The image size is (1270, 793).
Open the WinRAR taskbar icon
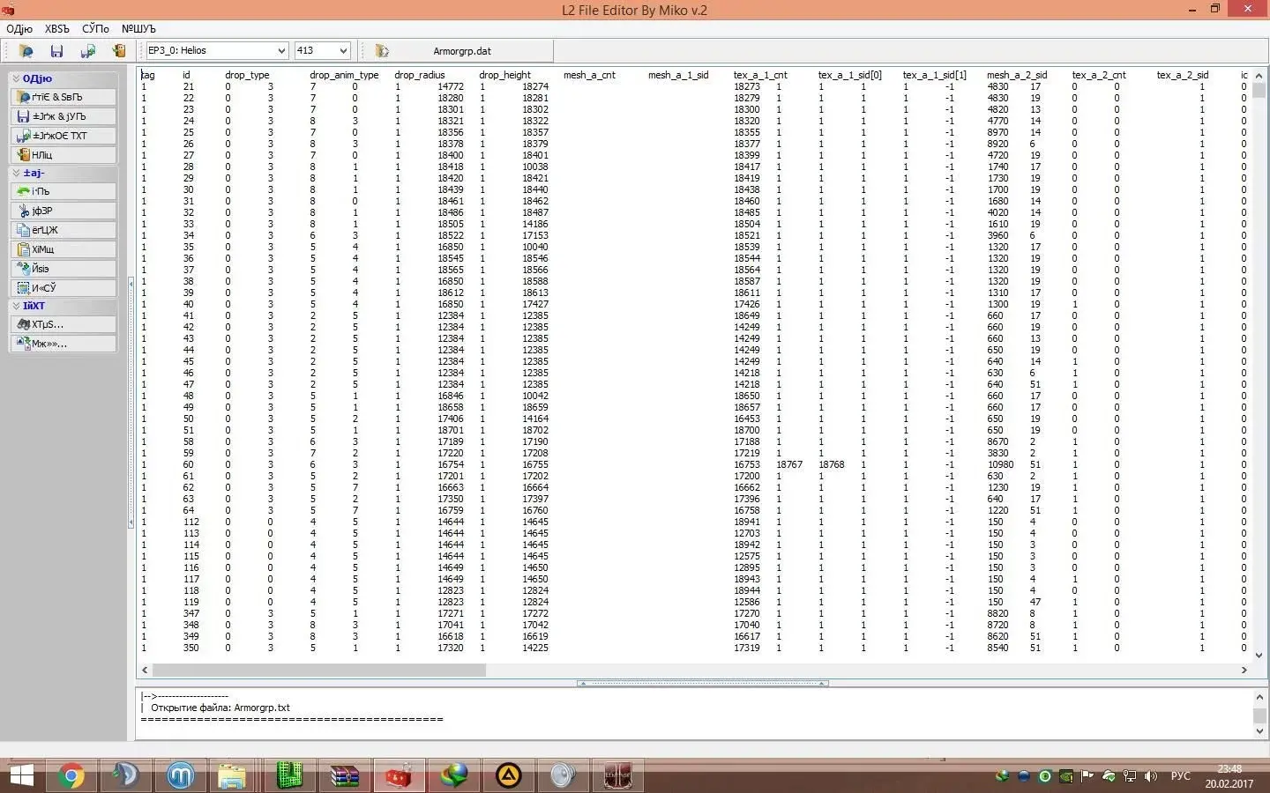[344, 775]
